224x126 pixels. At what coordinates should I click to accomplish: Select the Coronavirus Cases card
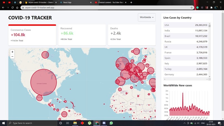click(32, 35)
